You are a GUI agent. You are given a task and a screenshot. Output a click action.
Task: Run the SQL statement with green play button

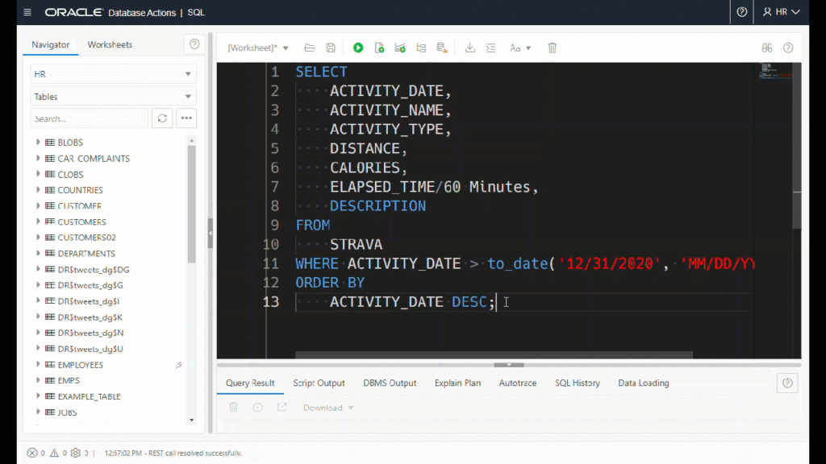(358, 48)
